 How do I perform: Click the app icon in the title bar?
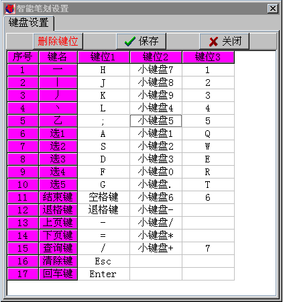(10, 9)
